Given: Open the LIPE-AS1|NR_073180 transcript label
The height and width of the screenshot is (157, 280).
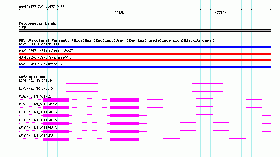Looking at the screenshot, I should (x=36, y=81).
